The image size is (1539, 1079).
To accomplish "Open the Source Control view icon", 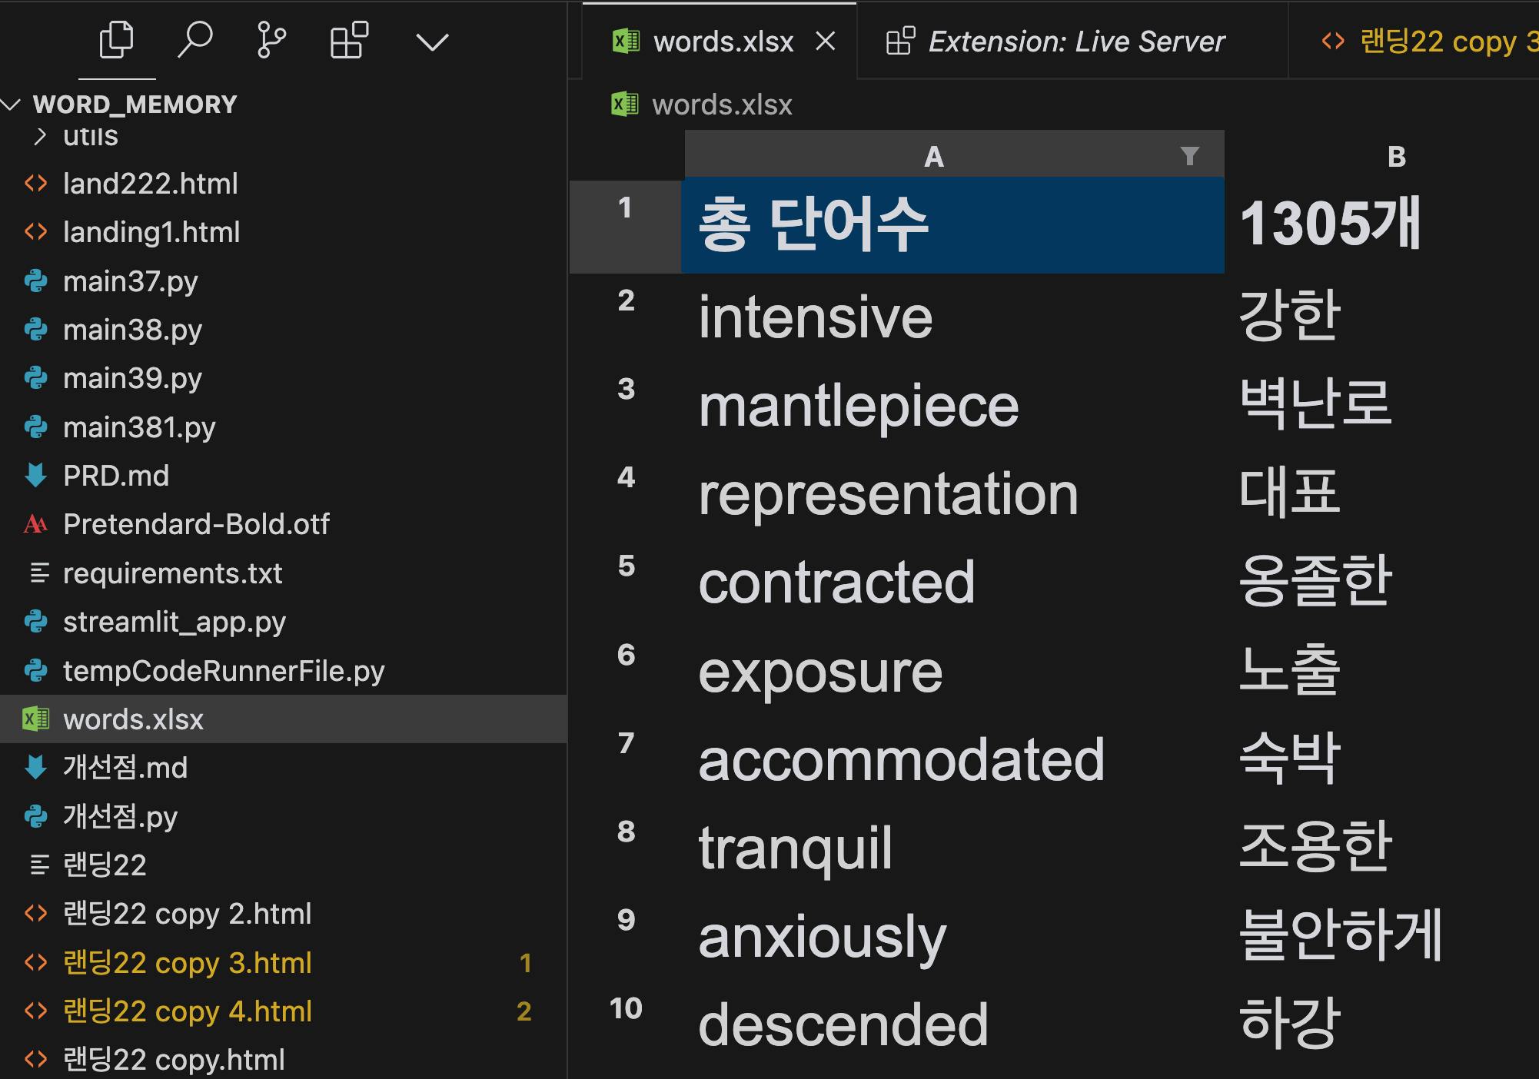I will pos(271,40).
